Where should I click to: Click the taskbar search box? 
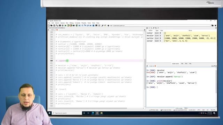click(x=67, y=113)
